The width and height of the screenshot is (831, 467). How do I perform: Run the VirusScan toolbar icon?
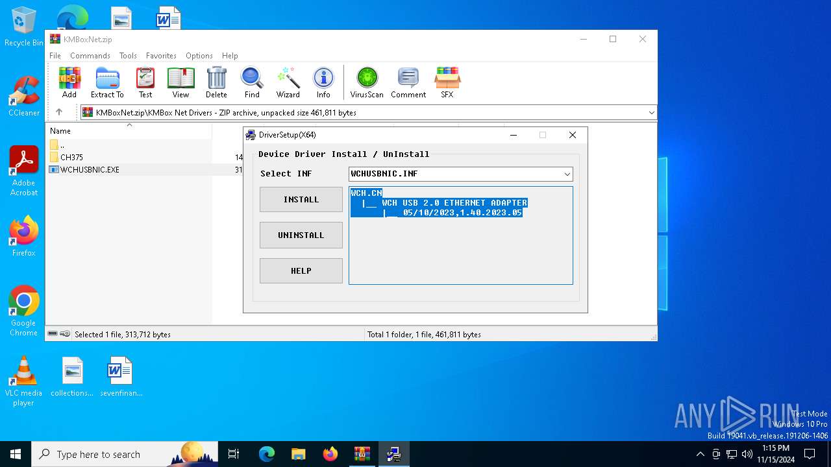(367, 82)
